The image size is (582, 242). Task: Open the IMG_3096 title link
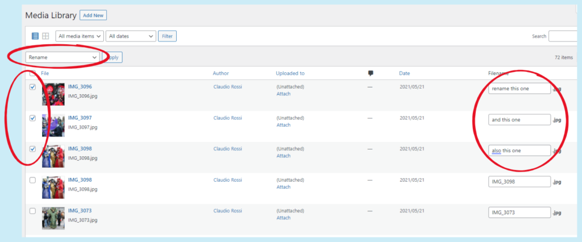(x=80, y=87)
